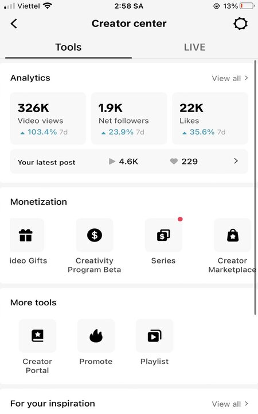Switch to the LIVE tab
This screenshot has height=414, width=258.
(x=194, y=47)
